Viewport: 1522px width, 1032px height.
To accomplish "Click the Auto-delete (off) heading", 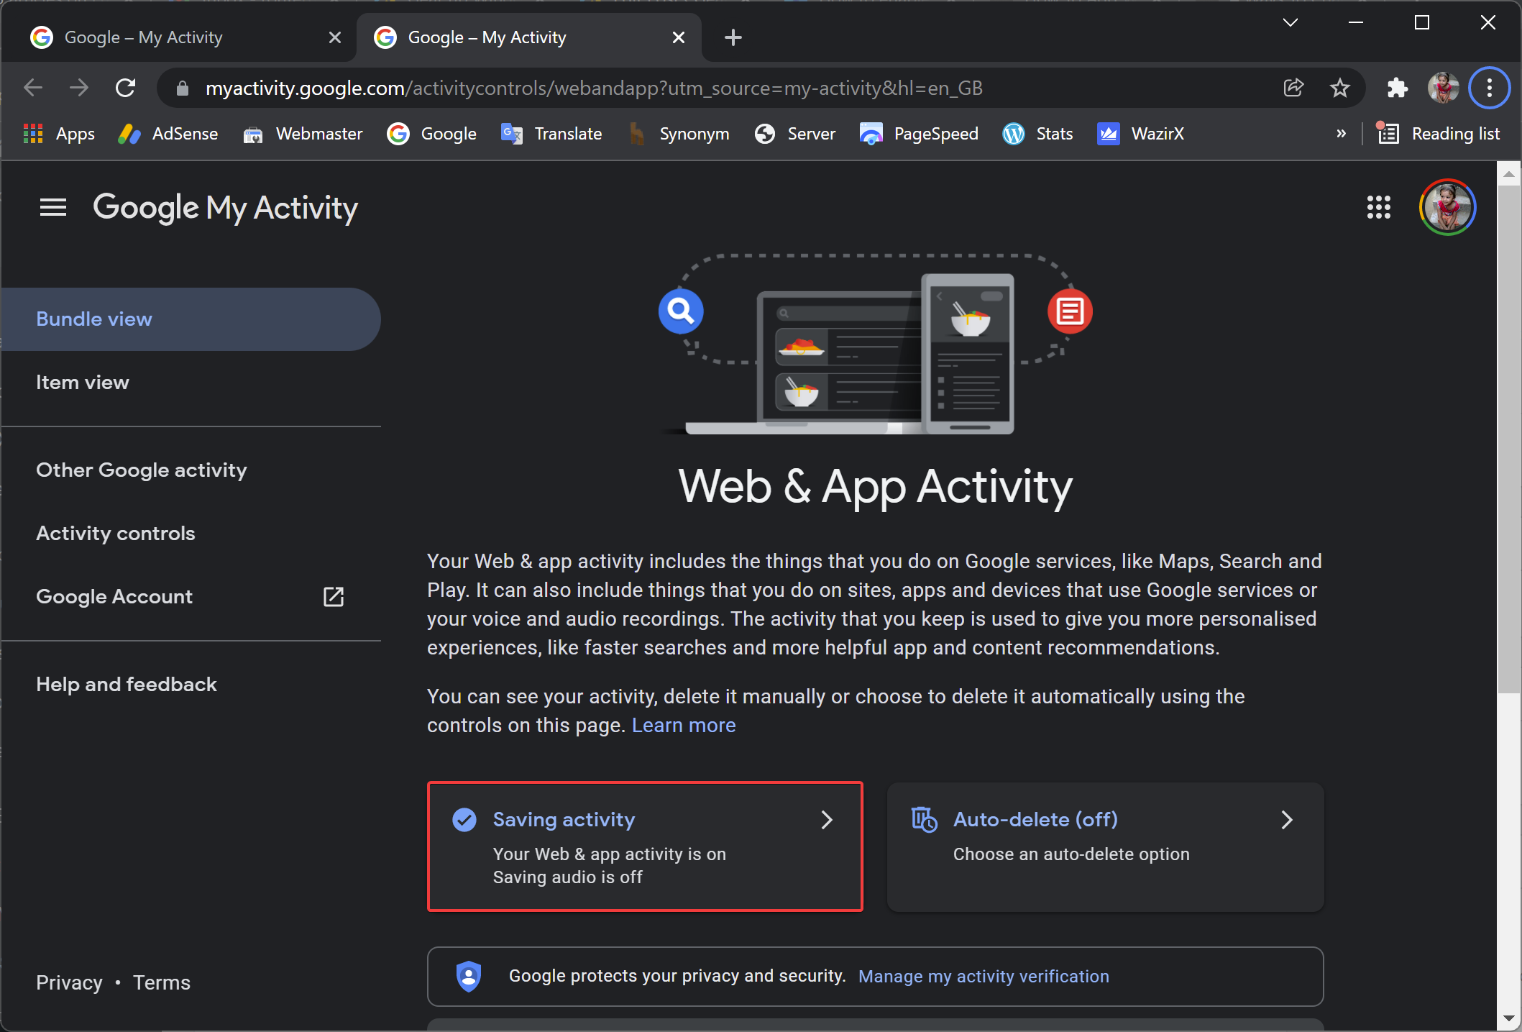I will [1035, 820].
